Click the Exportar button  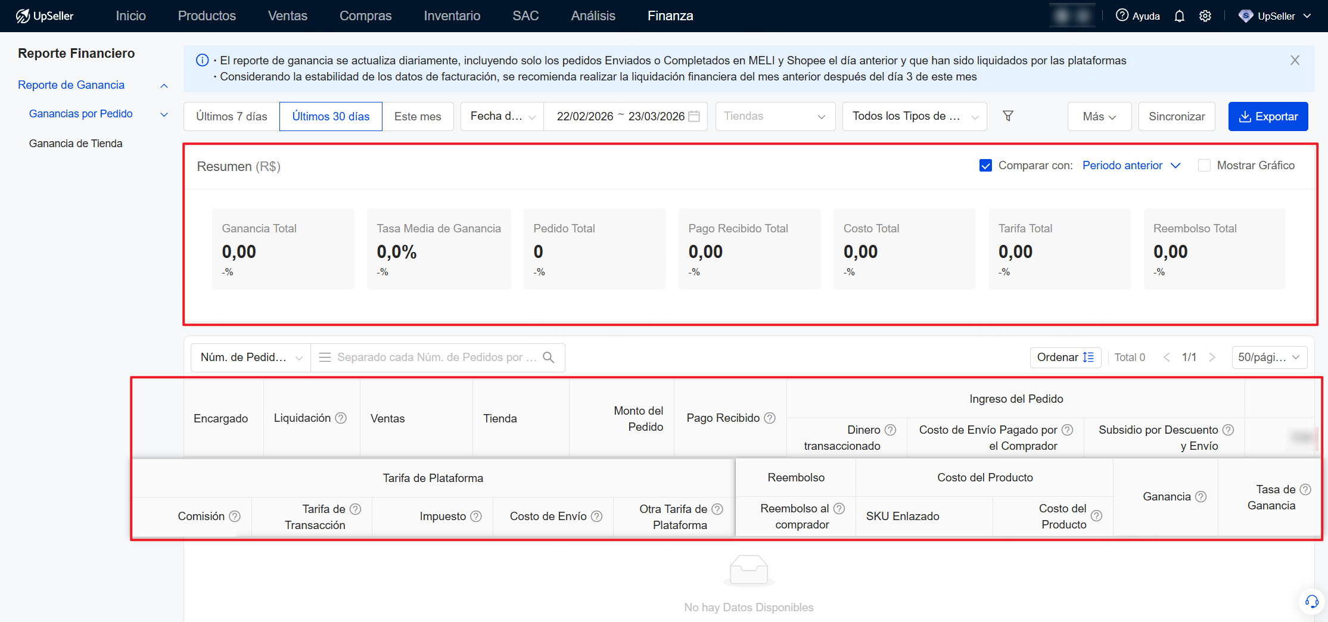[1268, 116]
